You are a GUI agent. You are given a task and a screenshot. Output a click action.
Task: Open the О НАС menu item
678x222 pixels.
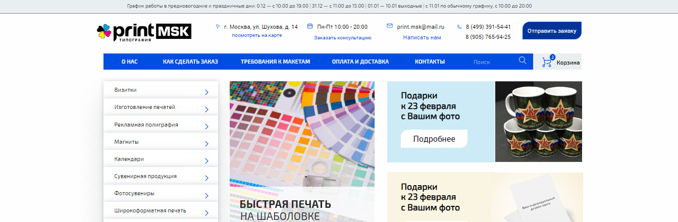[129, 62]
